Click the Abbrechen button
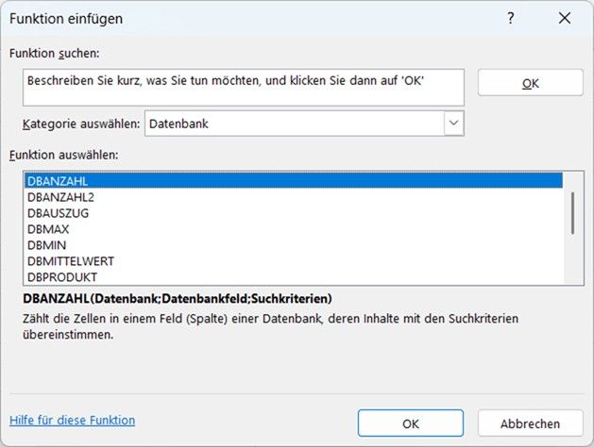Screen dimensions: 594x447 click(530, 423)
